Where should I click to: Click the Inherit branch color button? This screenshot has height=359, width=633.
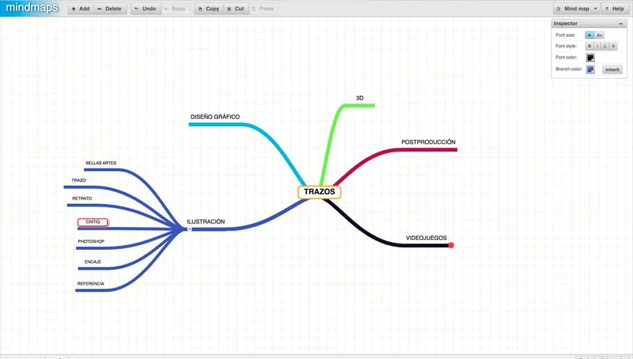point(612,70)
